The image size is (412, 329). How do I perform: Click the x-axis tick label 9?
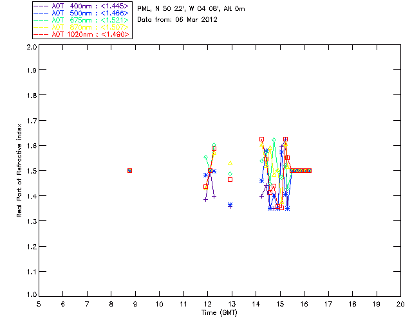(x=135, y=305)
